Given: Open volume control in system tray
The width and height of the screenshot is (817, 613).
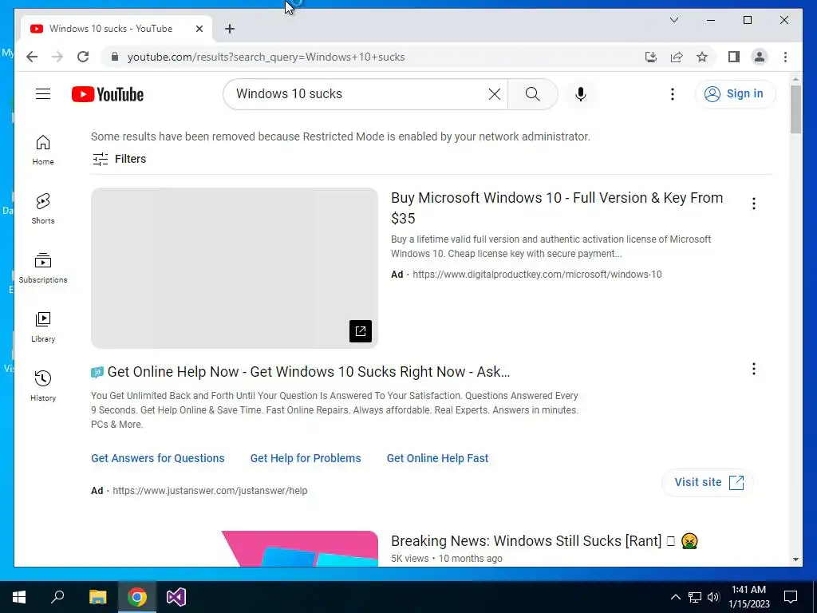Looking at the screenshot, I should click(713, 597).
